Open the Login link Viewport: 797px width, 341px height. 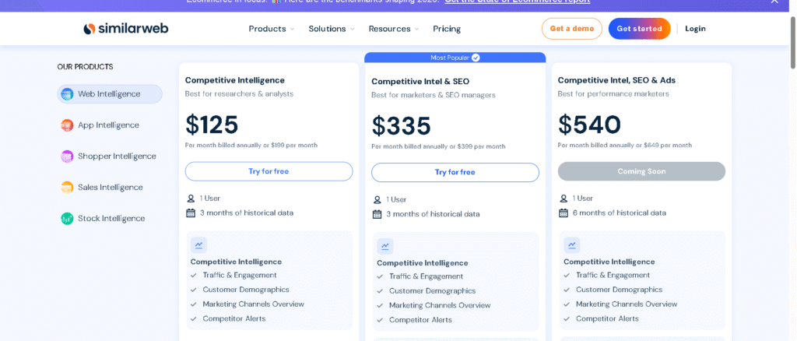click(695, 29)
